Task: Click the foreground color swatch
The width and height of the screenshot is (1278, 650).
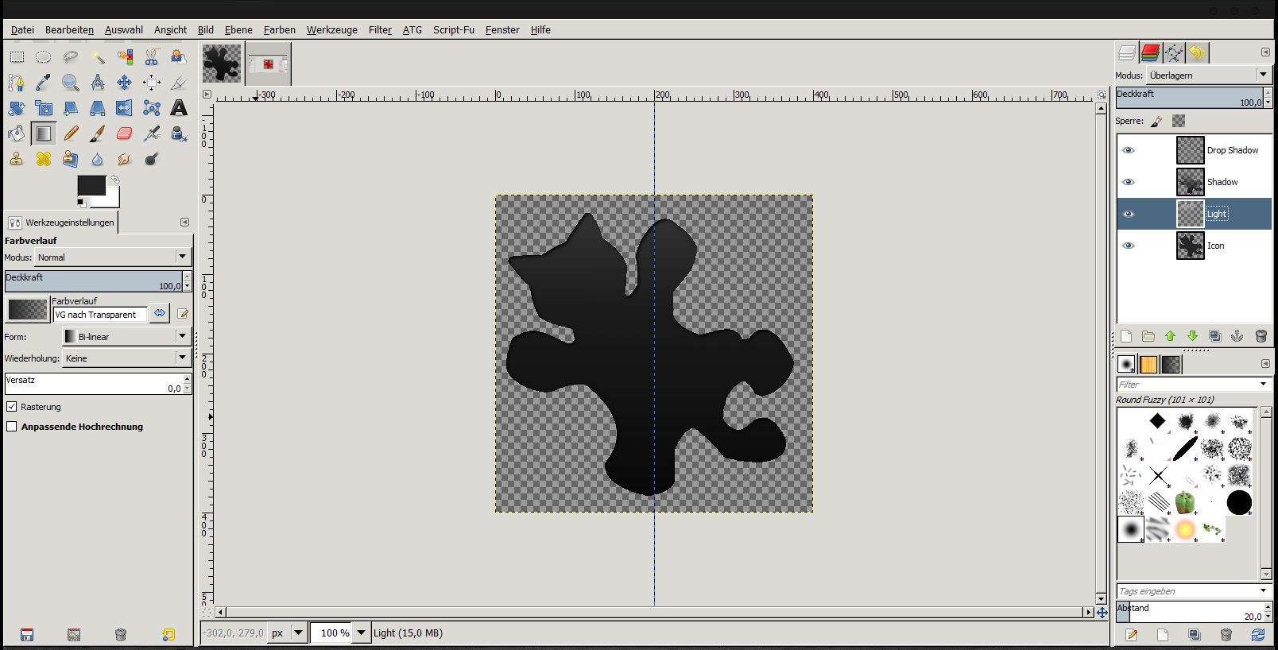Action: [91, 186]
